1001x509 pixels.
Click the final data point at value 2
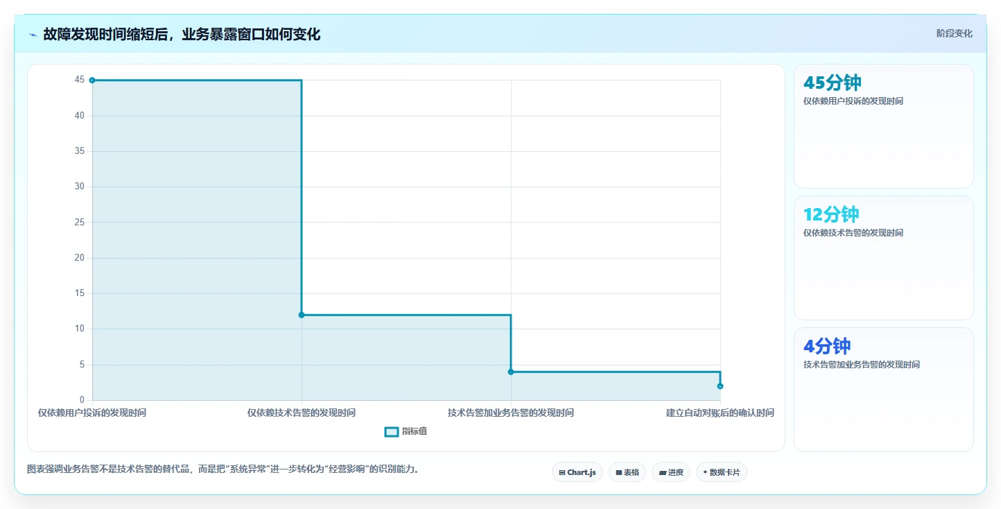(720, 386)
